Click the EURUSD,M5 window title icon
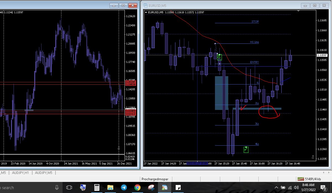The height and width of the screenshot is (193, 332). click(145, 5)
